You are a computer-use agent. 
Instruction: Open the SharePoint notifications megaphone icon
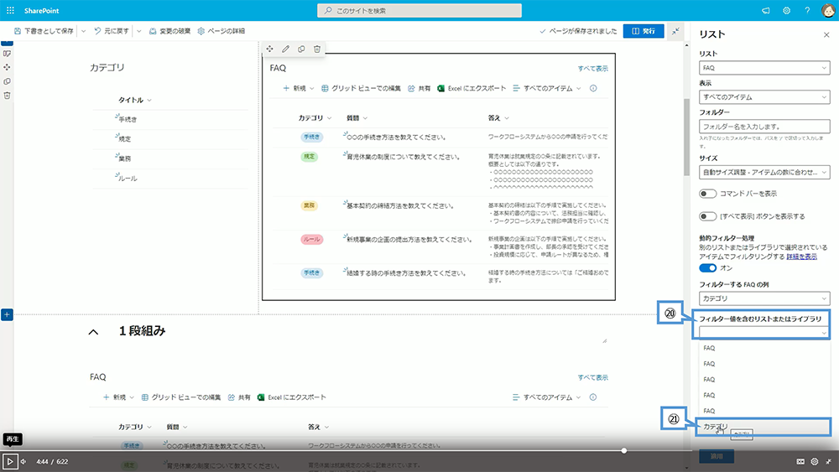766,11
